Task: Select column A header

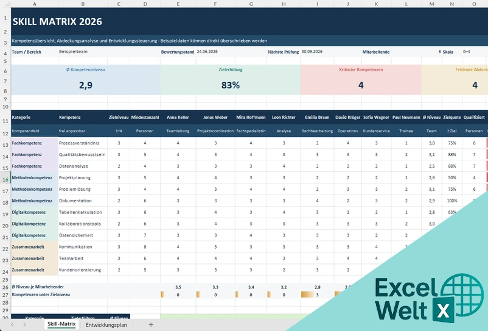Action: (x=35, y=4)
